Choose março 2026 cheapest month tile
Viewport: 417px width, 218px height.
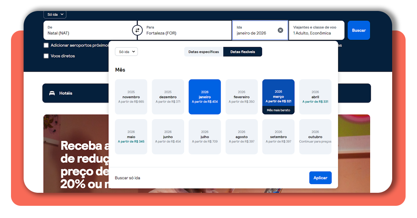click(278, 96)
